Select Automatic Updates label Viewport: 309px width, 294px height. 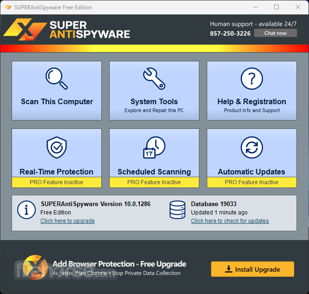251,172
